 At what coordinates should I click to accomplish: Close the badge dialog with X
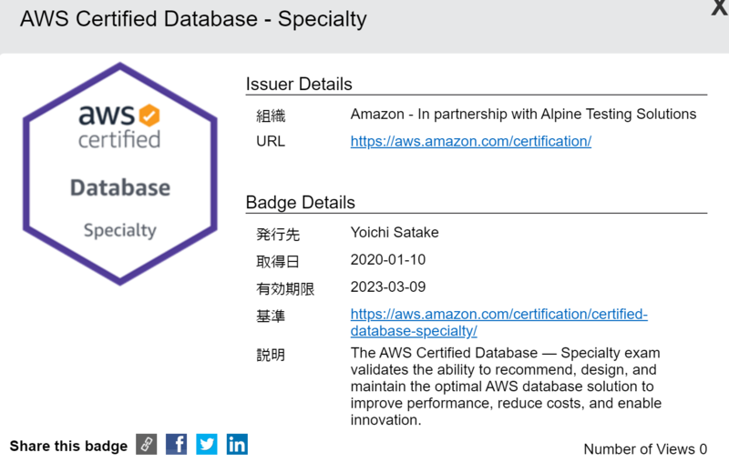[x=720, y=7]
